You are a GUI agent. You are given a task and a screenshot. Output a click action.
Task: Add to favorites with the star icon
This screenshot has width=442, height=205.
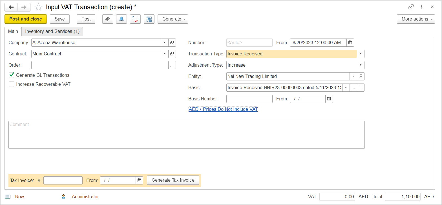(38, 7)
